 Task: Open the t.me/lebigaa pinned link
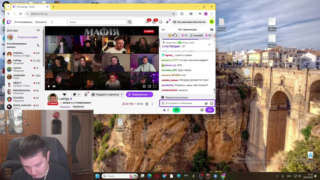[x=171, y=46]
